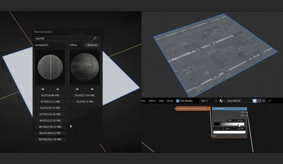This screenshot has height=164, width=283.
Task: Toggle the fake user shield icon
Action: pyautogui.click(x=255, y=101)
